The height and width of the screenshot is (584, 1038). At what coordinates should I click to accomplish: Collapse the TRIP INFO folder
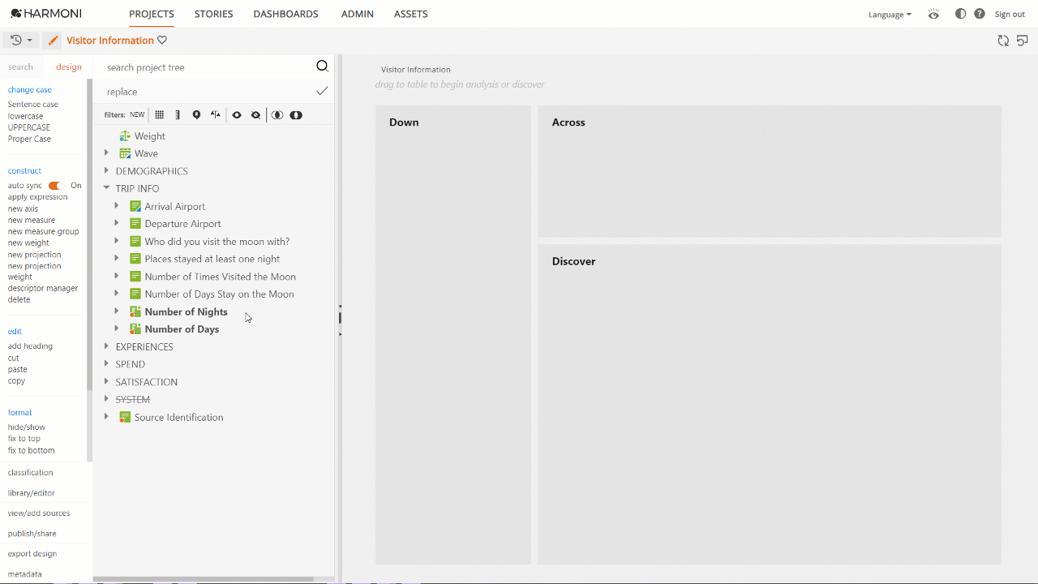coord(106,188)
